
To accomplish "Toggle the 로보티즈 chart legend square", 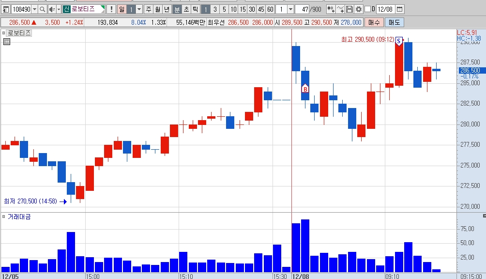I will tap(4, 33).
